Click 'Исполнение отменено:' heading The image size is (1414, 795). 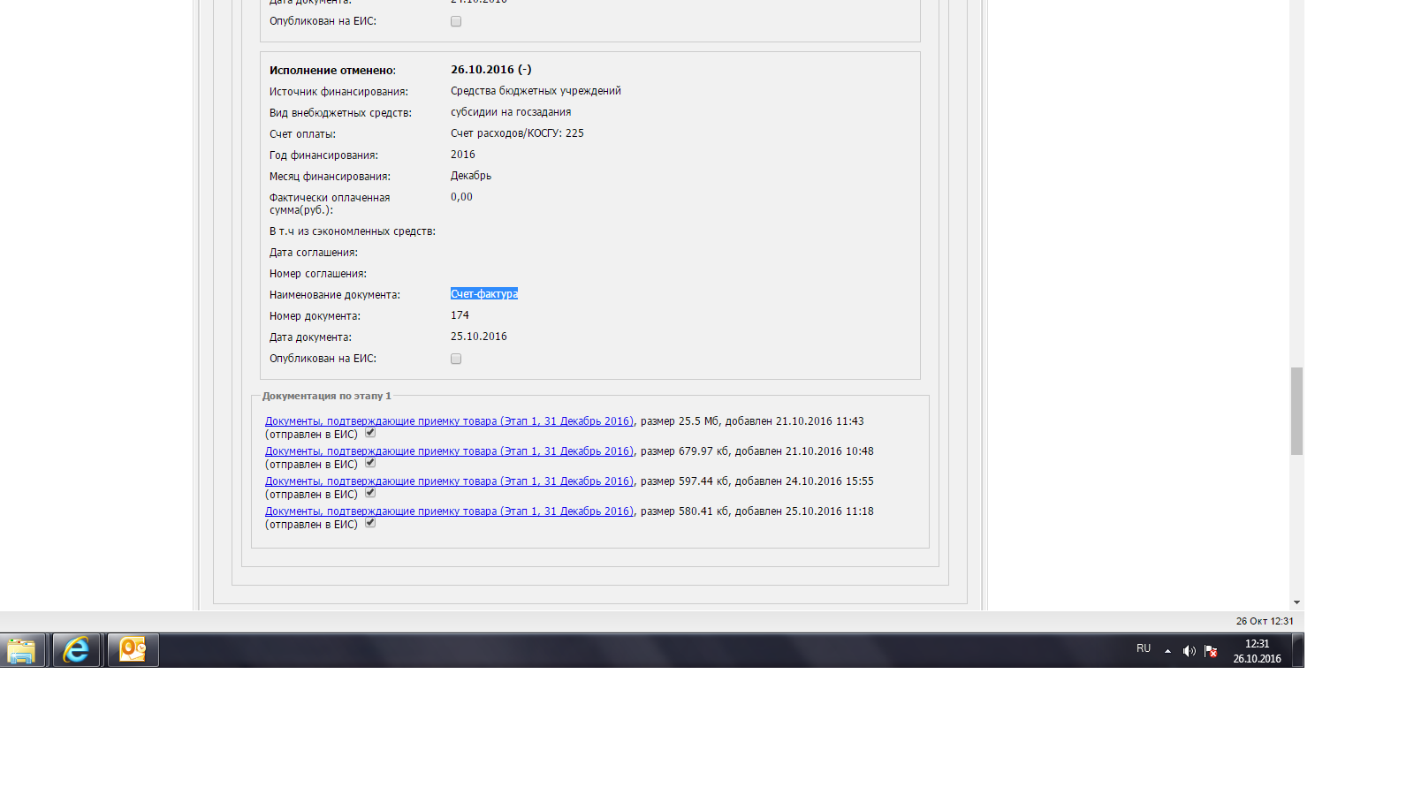(x=332, y=71)
